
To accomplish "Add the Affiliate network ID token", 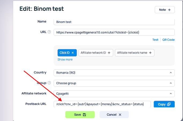I will pyautogui.click(x=109, y=53).
